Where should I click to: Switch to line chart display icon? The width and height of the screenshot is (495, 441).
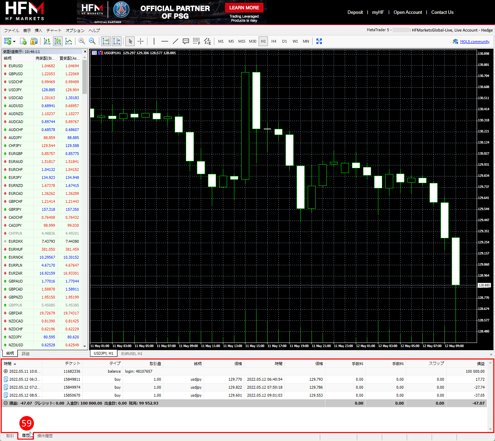(69, 41)
